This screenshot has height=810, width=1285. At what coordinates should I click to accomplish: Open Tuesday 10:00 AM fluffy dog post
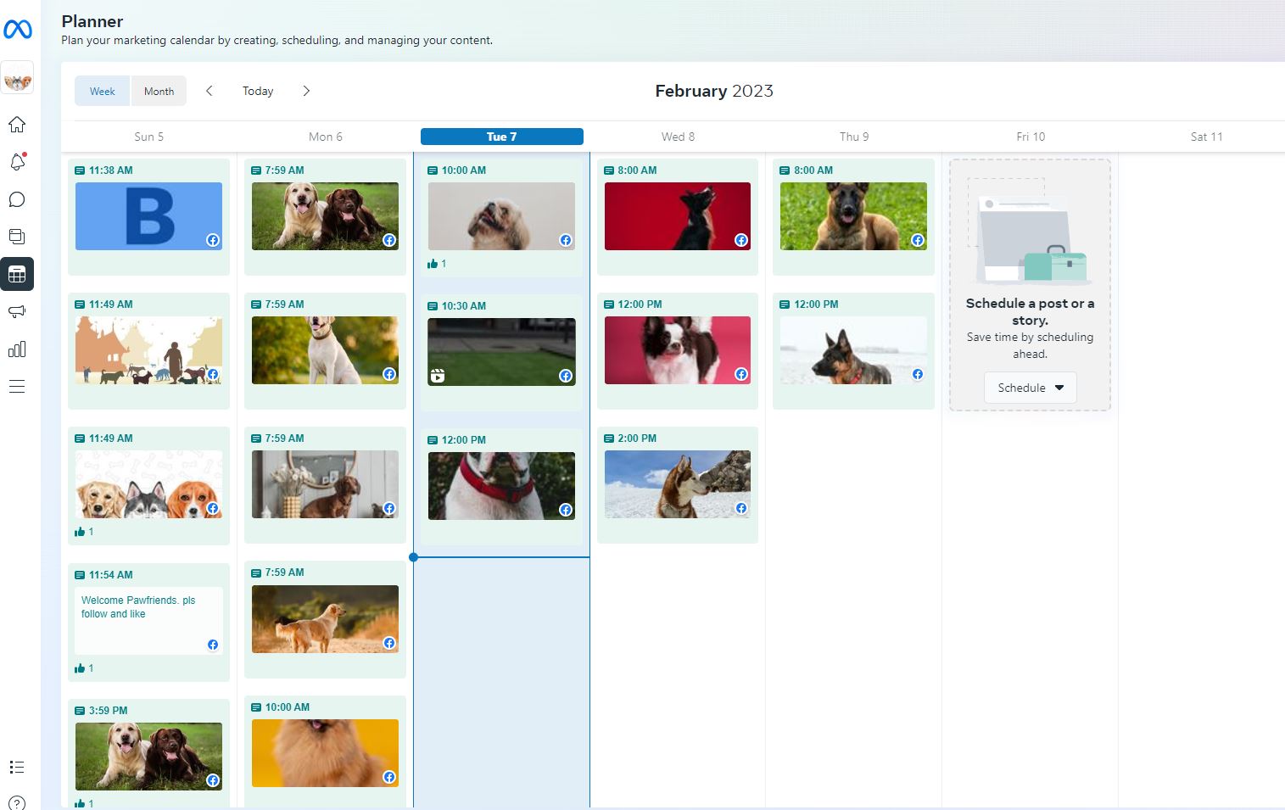click(x=501, y=216)
